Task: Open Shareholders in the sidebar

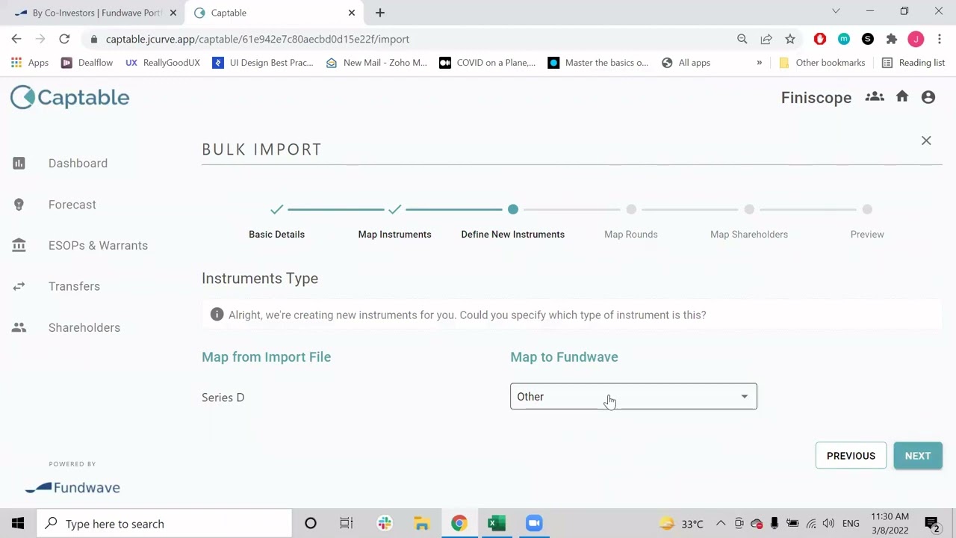Action: tap(84, 327)
